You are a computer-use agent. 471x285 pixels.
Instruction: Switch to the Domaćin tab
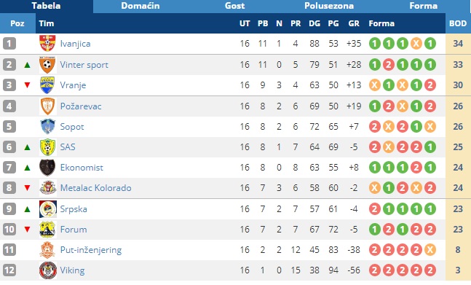pyautogui.click(x=140, y=6)
